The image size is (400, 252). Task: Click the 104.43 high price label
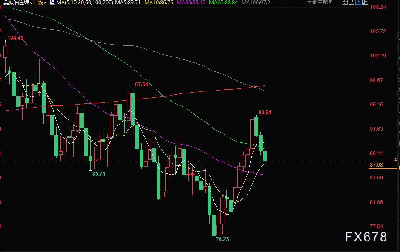click(x=15, y=38)
